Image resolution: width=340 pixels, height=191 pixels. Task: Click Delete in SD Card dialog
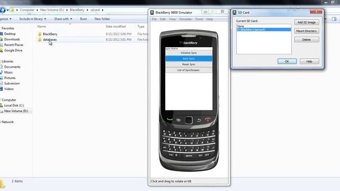pyautogui.click(x=307, y=40)
